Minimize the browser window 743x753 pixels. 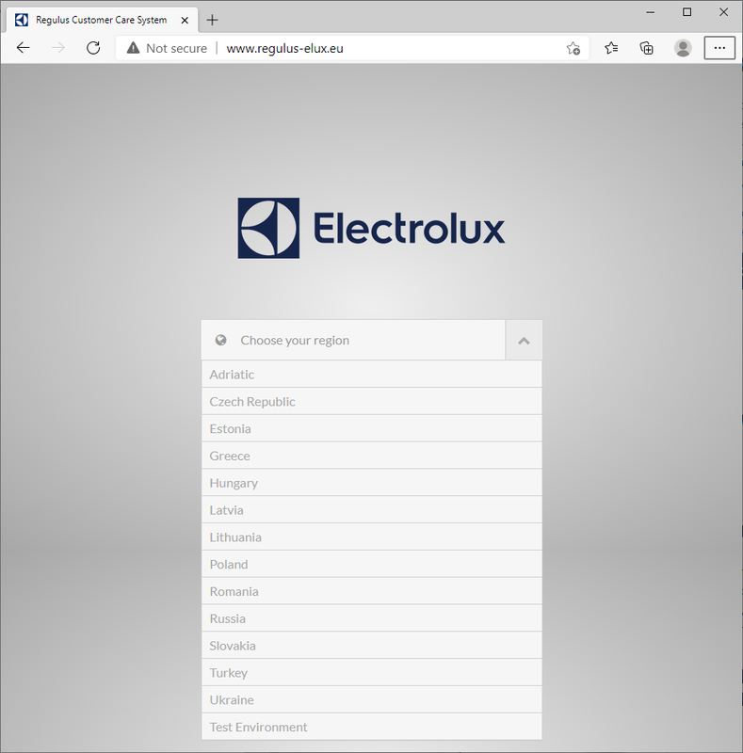pos(651,12)
